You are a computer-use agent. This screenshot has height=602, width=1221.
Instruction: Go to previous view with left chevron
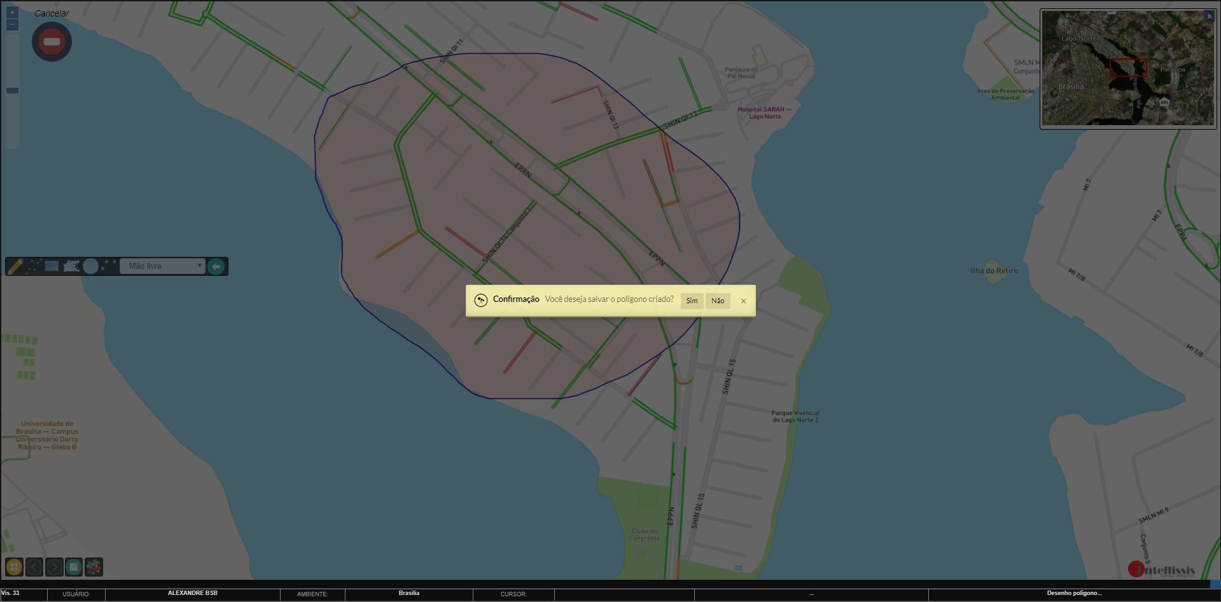[x=34, y=566]
